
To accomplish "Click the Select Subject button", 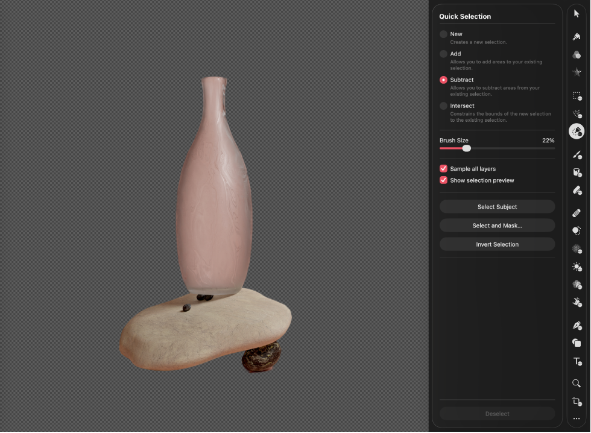I will 497,207.
